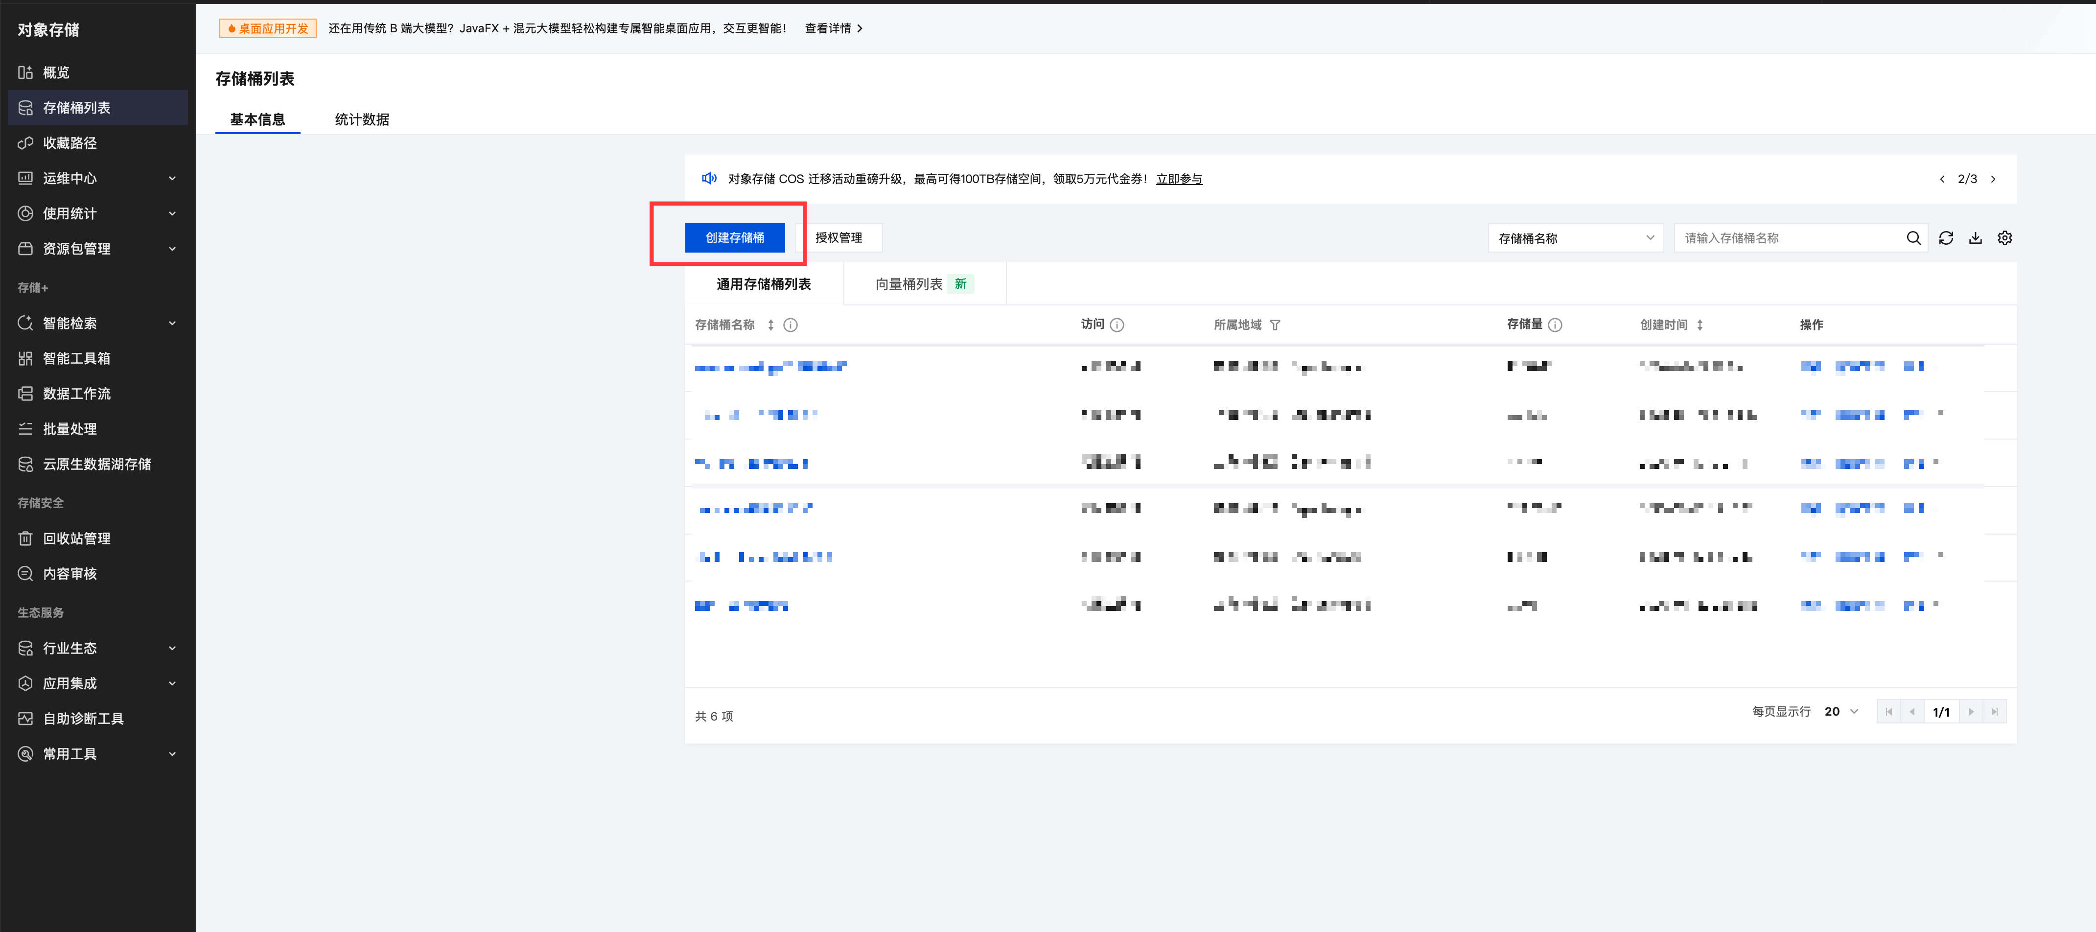Click info icon next to 访问 header
The width and height of the screenshot is (2096, 932).
(x=1117, y=325)
